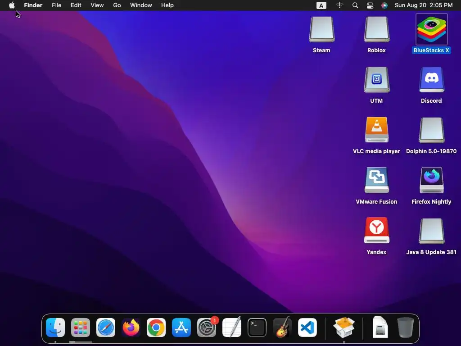The image size is (461, 346).
Task: Select the Firefox Nightly volume icon
Action: 432,180
